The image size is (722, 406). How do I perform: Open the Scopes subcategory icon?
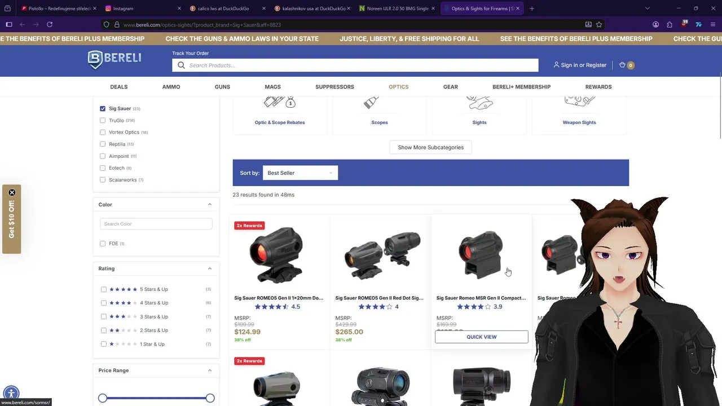[371, 103]
